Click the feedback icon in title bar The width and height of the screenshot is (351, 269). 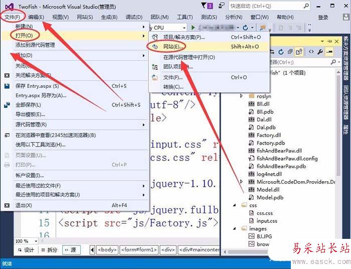(x=222, y=6)
